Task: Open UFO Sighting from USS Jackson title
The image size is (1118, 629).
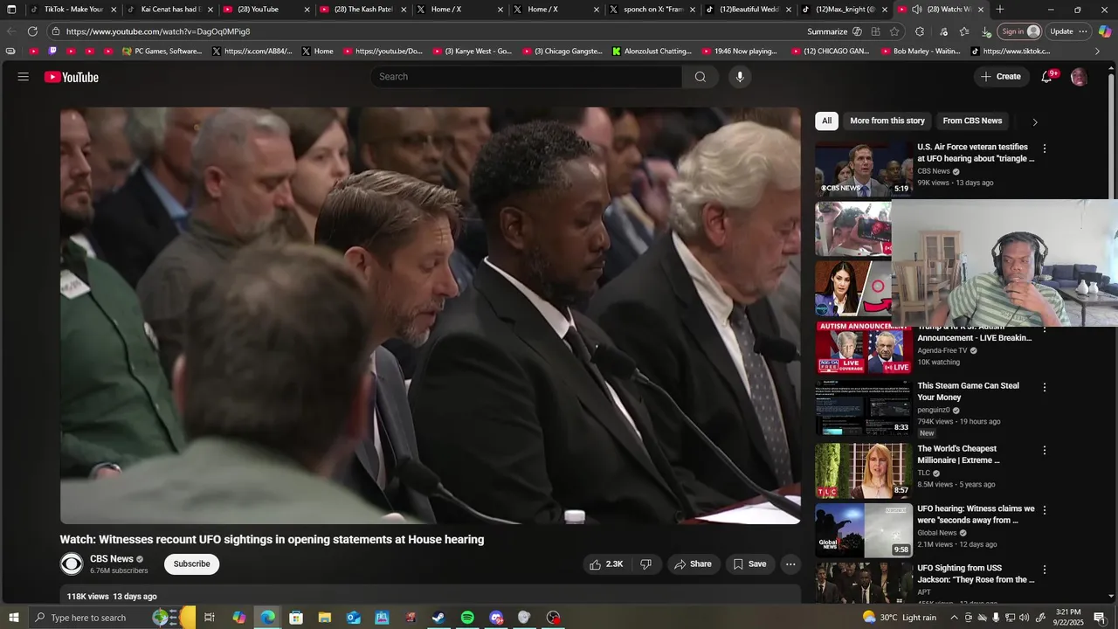Action: [976, 574]
